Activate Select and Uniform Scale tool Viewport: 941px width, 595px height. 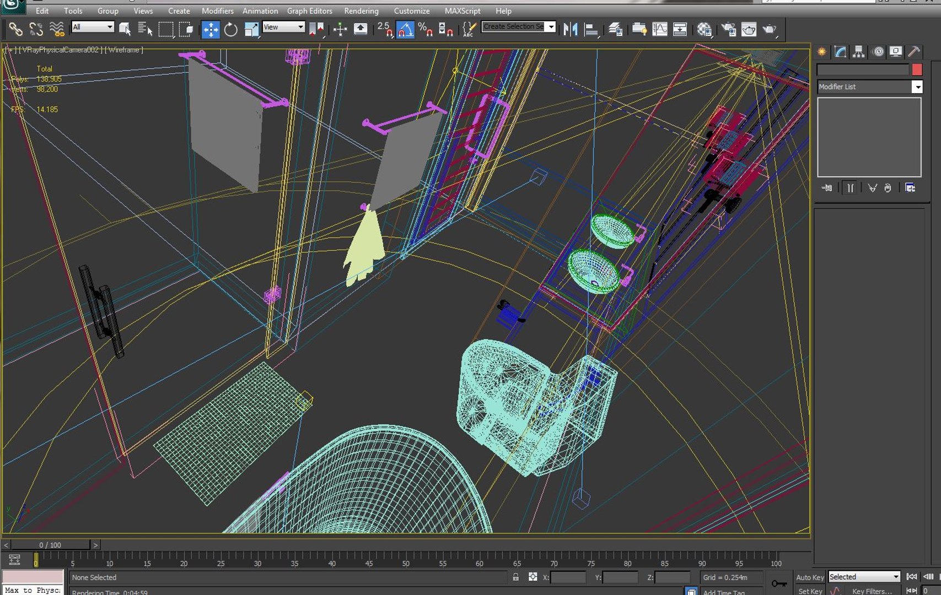point(251,29)
